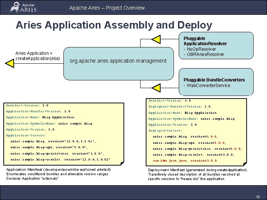The height and width of the screenshot is (200, 267).
Task: Click Deployment-ManifestVersion line in right manifest
Action: [179, 106]
